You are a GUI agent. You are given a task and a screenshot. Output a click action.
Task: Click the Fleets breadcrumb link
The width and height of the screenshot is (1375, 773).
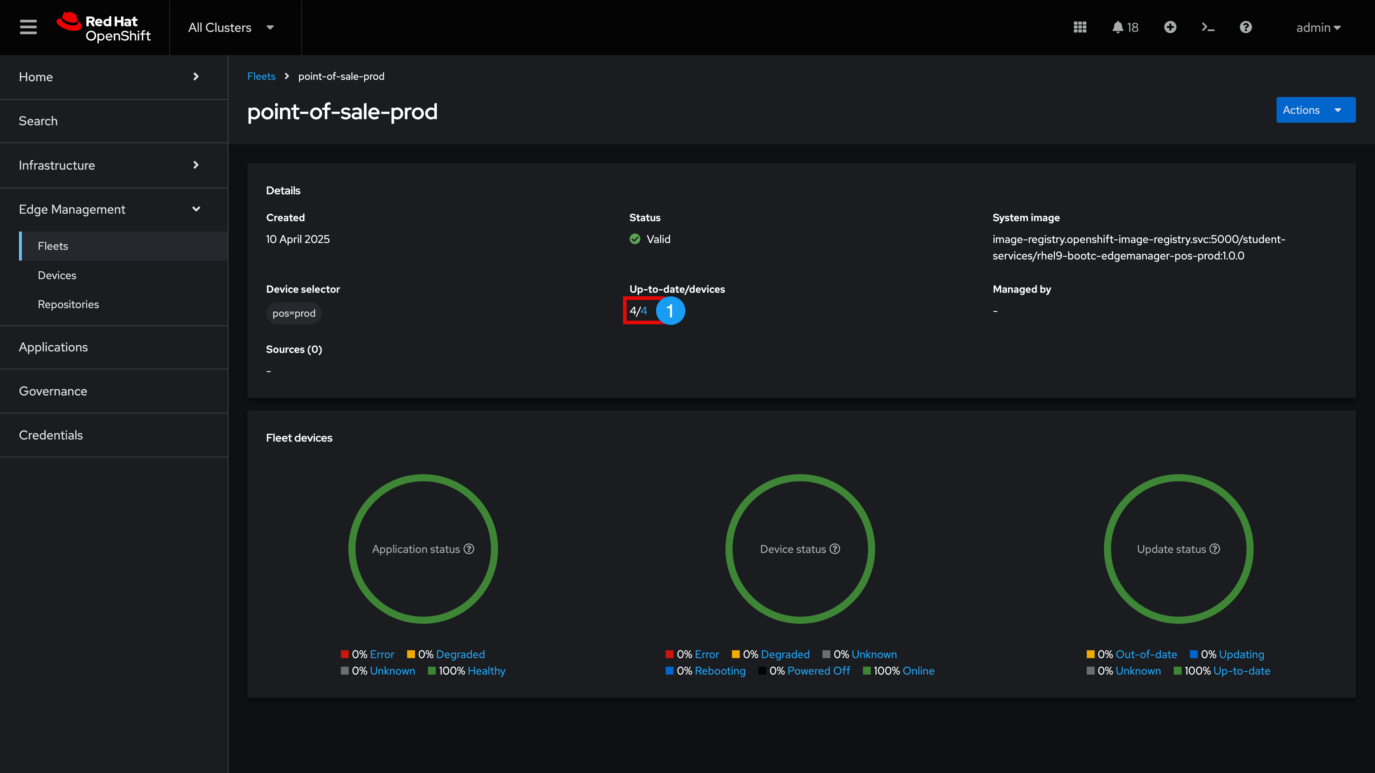(x=261, y=76)
